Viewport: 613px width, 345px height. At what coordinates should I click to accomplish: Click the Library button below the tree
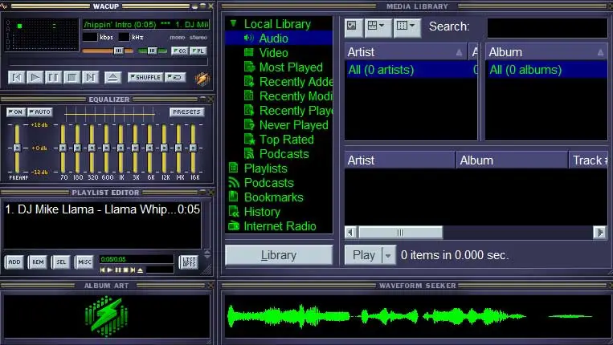[x=279, y=255]
